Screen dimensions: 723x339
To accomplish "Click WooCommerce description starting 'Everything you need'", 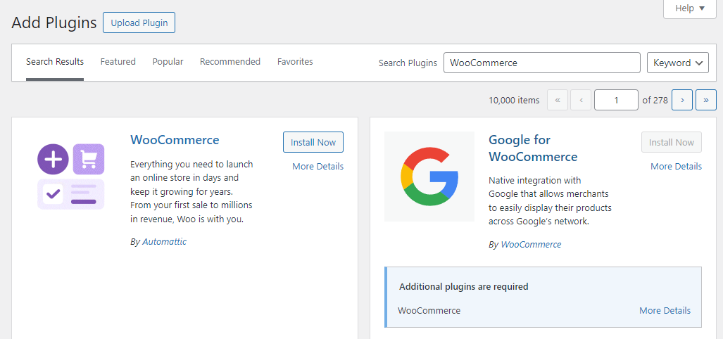I will (x=191, y=191).
